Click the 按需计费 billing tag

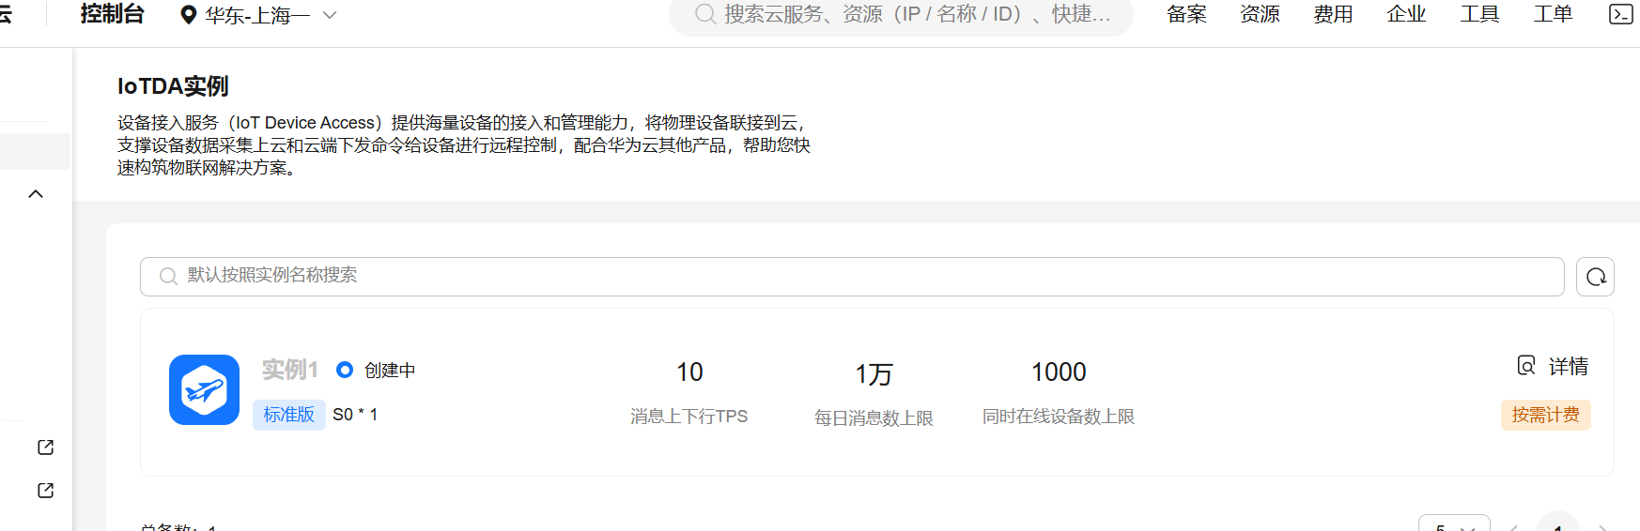pyautogui.click(x=1545, y=415)
